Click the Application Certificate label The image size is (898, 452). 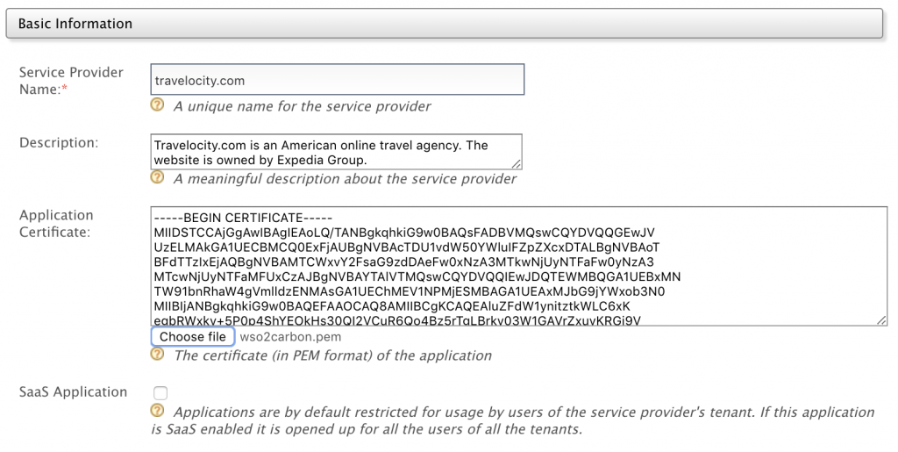tap(56, 223)
